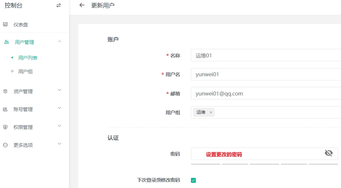Click the 名称 field label

[x=175, y=55]
